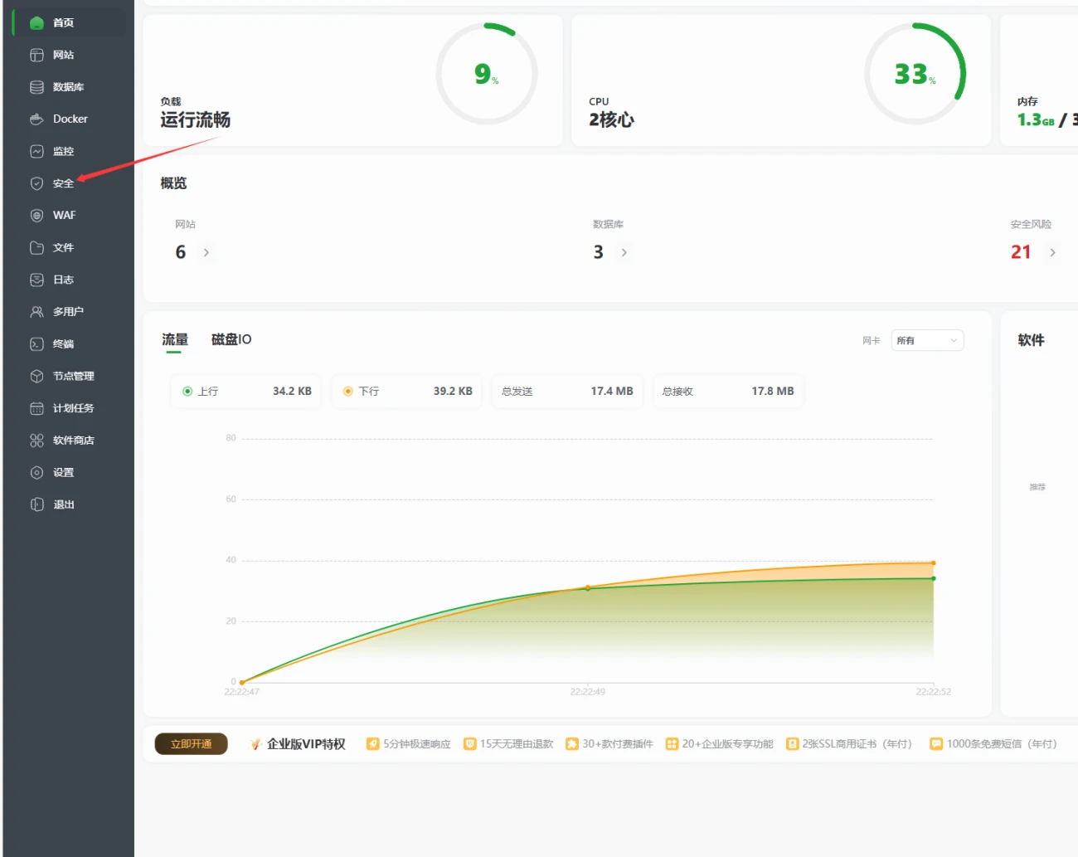The width and height of the screenshot is (1078, 857).
Task: Toggle the upstream (上行) series indicator
Action: point(187,392)
